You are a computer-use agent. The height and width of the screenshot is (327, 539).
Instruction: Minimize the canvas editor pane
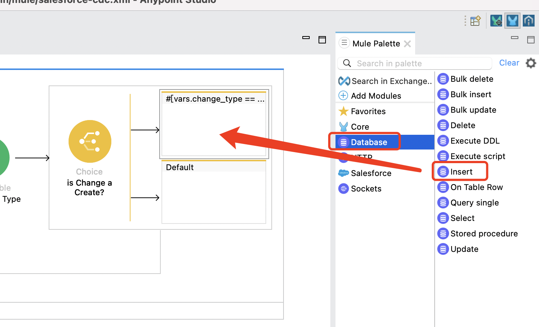click(x=306, y=38)
